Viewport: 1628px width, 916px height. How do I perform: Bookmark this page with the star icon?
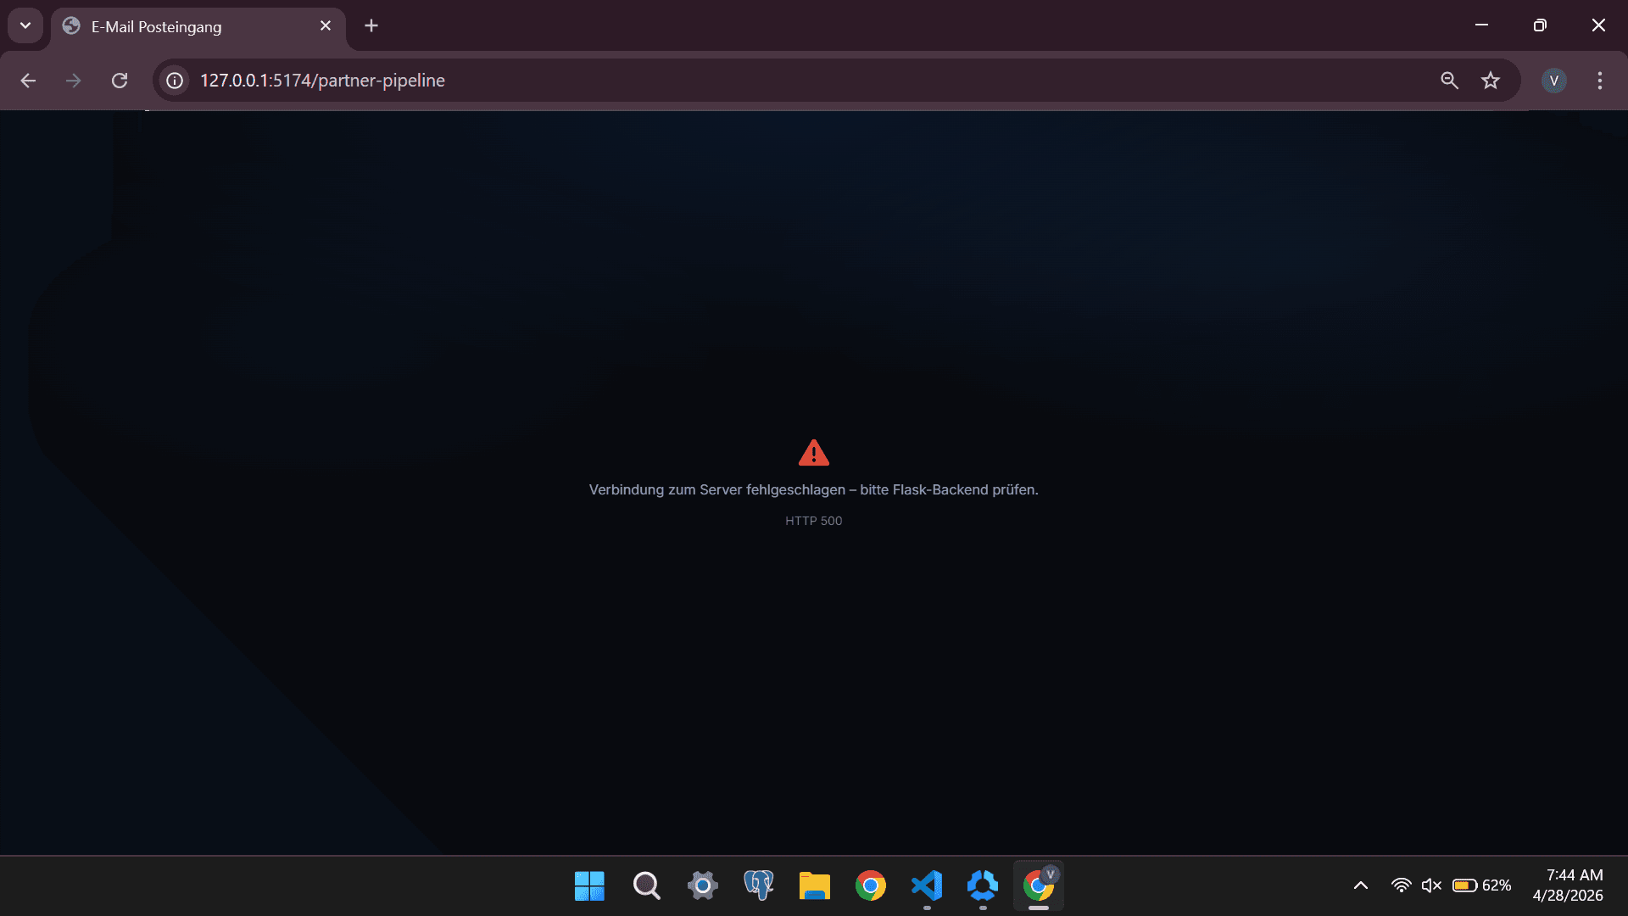click(x=1491, y=81)
